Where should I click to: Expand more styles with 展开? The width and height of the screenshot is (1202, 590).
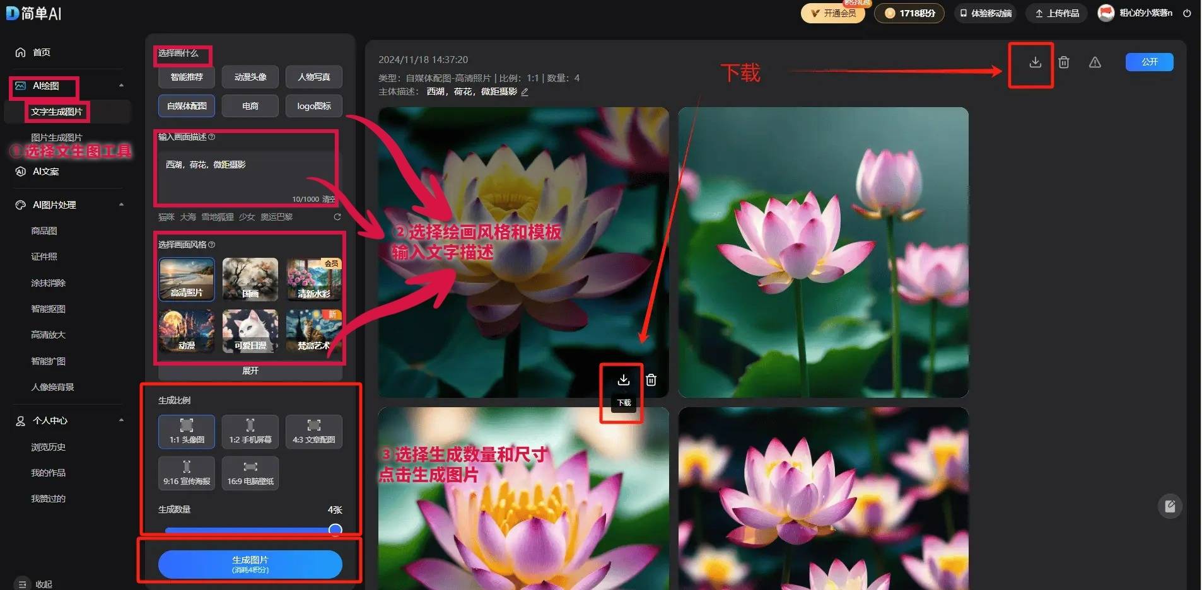tap(250, 371)
